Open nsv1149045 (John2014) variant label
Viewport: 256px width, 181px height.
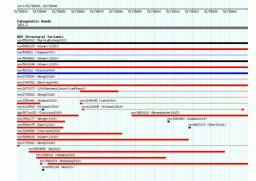pyautogui.click(x=98, y=101)
